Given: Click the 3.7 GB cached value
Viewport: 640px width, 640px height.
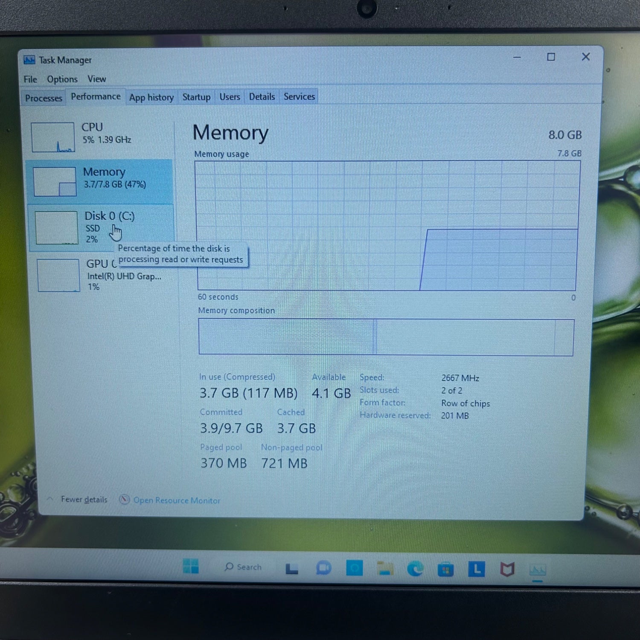Looking at the screenshot, I should 297,428.
